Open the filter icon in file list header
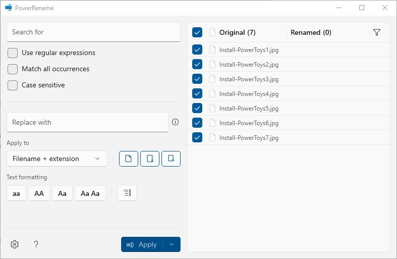 (x=377, y=32)
